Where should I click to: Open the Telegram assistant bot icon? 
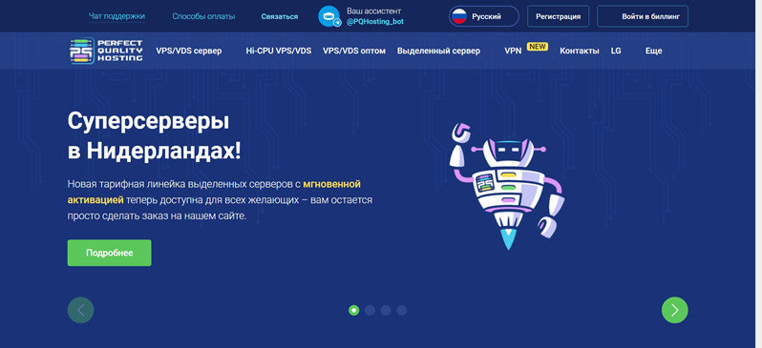coord(329,16)
